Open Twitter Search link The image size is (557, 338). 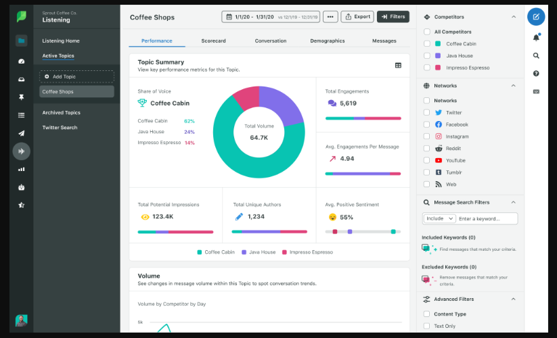pyautogui.click(x=60, y=127)
